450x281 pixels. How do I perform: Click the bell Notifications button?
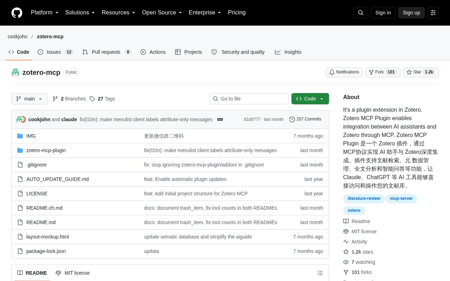pyautogui.click(x=344, y=72)
